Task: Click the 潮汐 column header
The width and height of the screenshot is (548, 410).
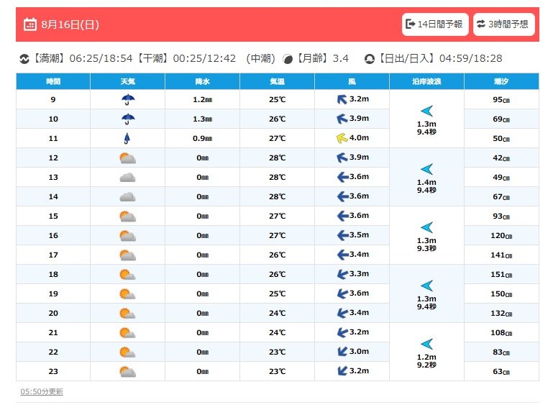Action: [501, 81]
